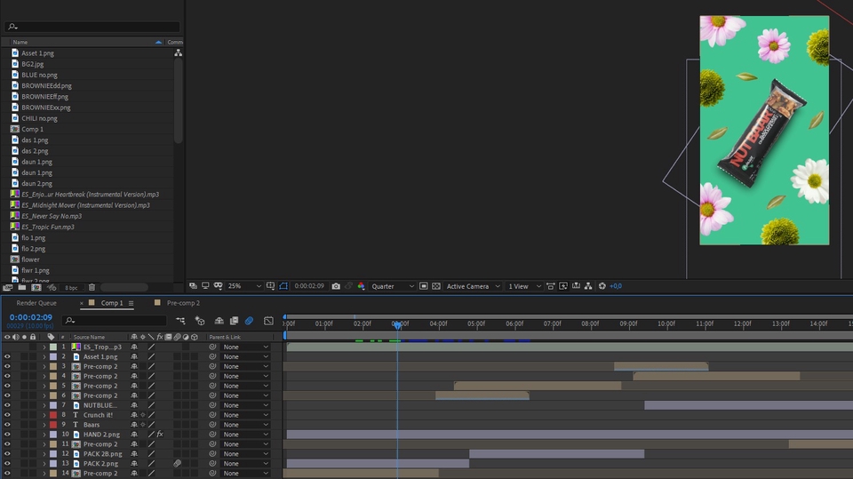Expand the Baars text layer properties
Screen dimensions: 853x479
coord(44,425)
